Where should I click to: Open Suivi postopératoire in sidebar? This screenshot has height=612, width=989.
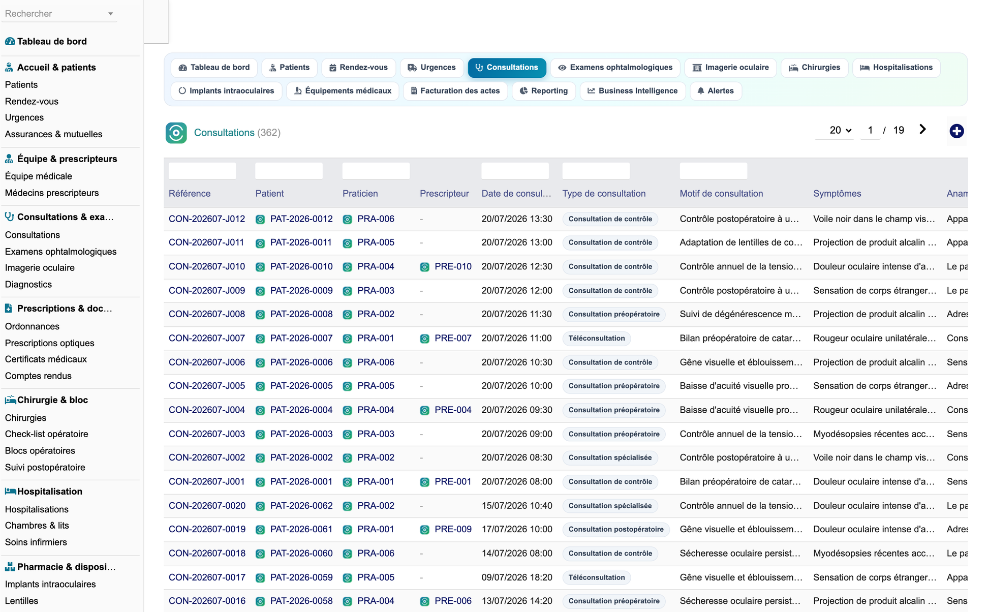coord(45,467)
